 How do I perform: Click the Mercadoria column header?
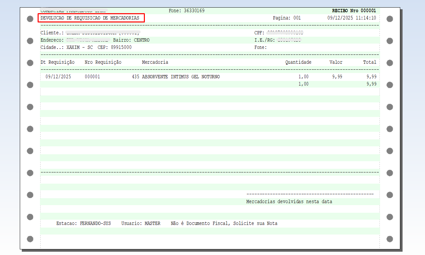(155, 62)
